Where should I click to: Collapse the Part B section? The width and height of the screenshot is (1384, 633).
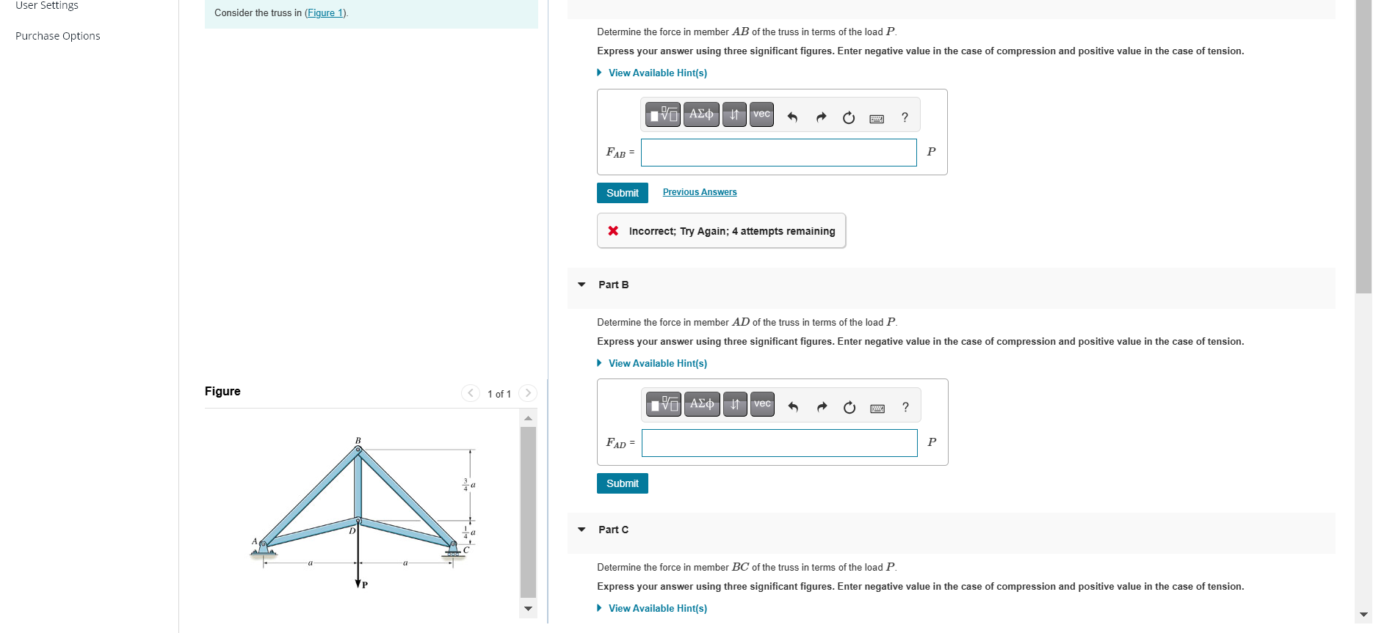tap(581, 285)
